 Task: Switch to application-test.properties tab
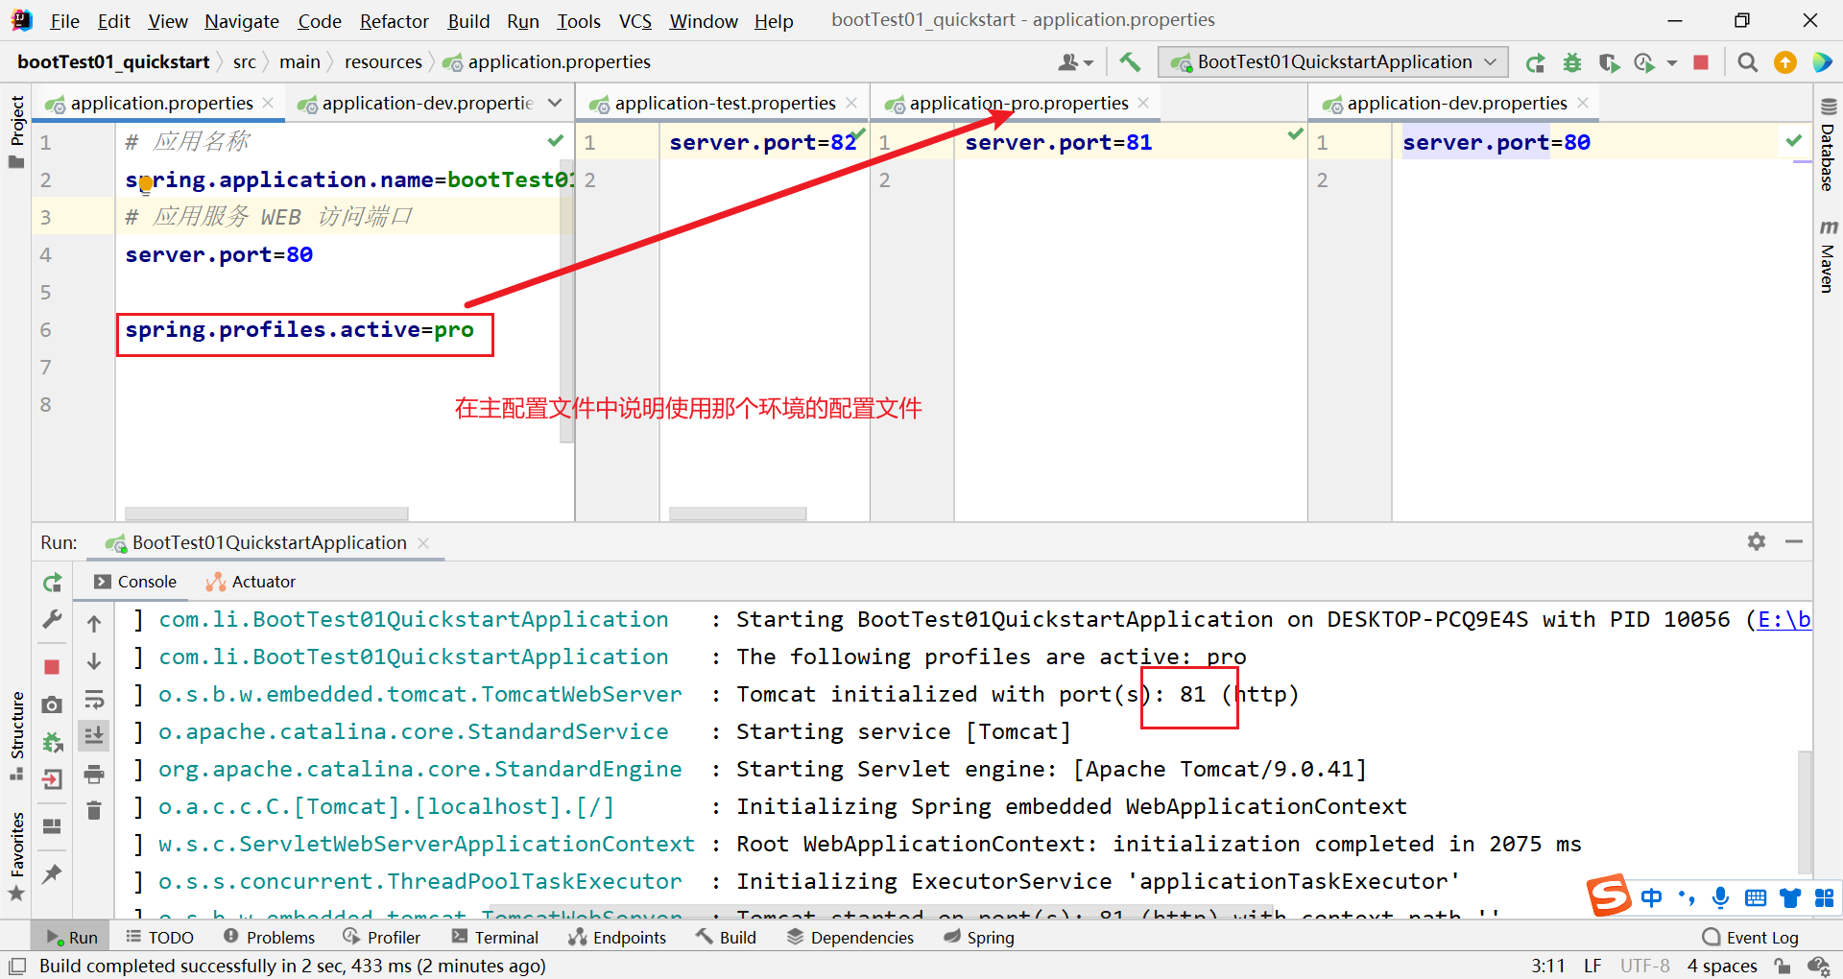click(x=725, y=103)
